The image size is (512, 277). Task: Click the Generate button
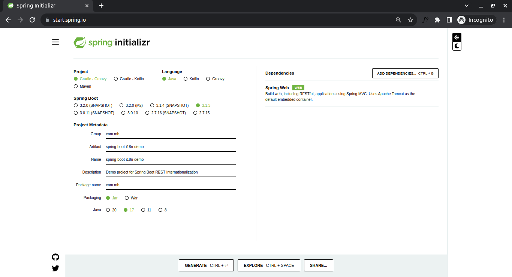(206, 265)
